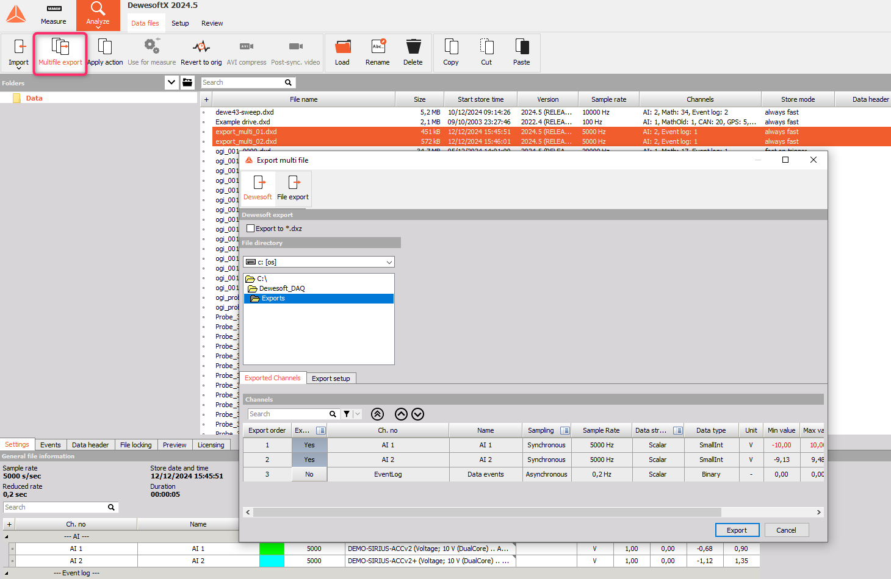Expand the Import dropdown chevron
Viewport: 891px width, 579px height.
19,68
